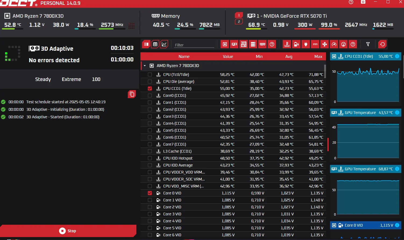Open info for the Core 0 VID graph
Screen dimensions: 404x240
tap(397, 225)
